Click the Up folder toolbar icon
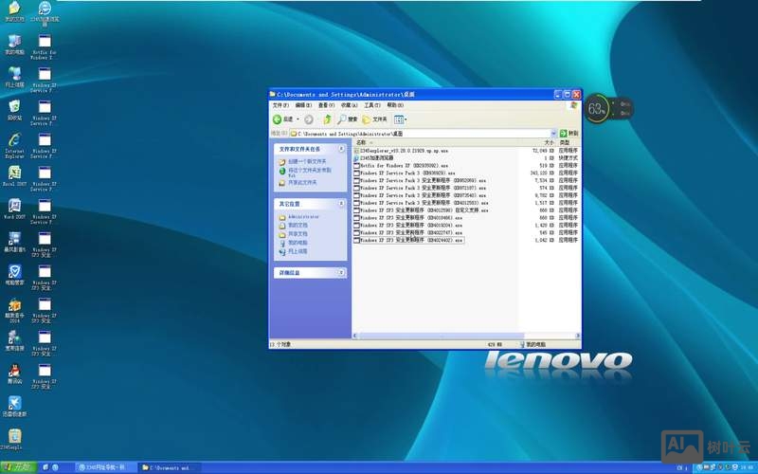 coord(327,119)
